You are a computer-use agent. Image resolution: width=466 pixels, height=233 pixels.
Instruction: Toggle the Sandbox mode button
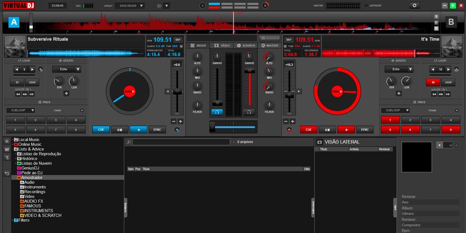pos(269,38)
